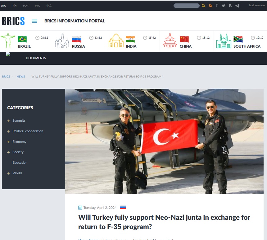Viewport: 267px width, 240px height.
Task: Click the clock icon for Russia time
Action: tap(91, 38)
